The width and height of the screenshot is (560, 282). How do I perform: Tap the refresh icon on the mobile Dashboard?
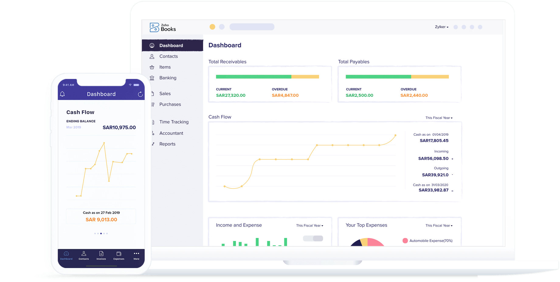(x=140, y=94)
